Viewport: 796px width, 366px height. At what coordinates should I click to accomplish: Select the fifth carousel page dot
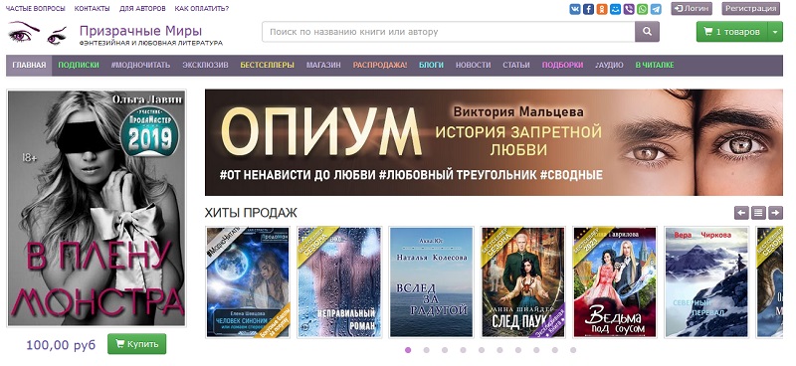(482, 350)
